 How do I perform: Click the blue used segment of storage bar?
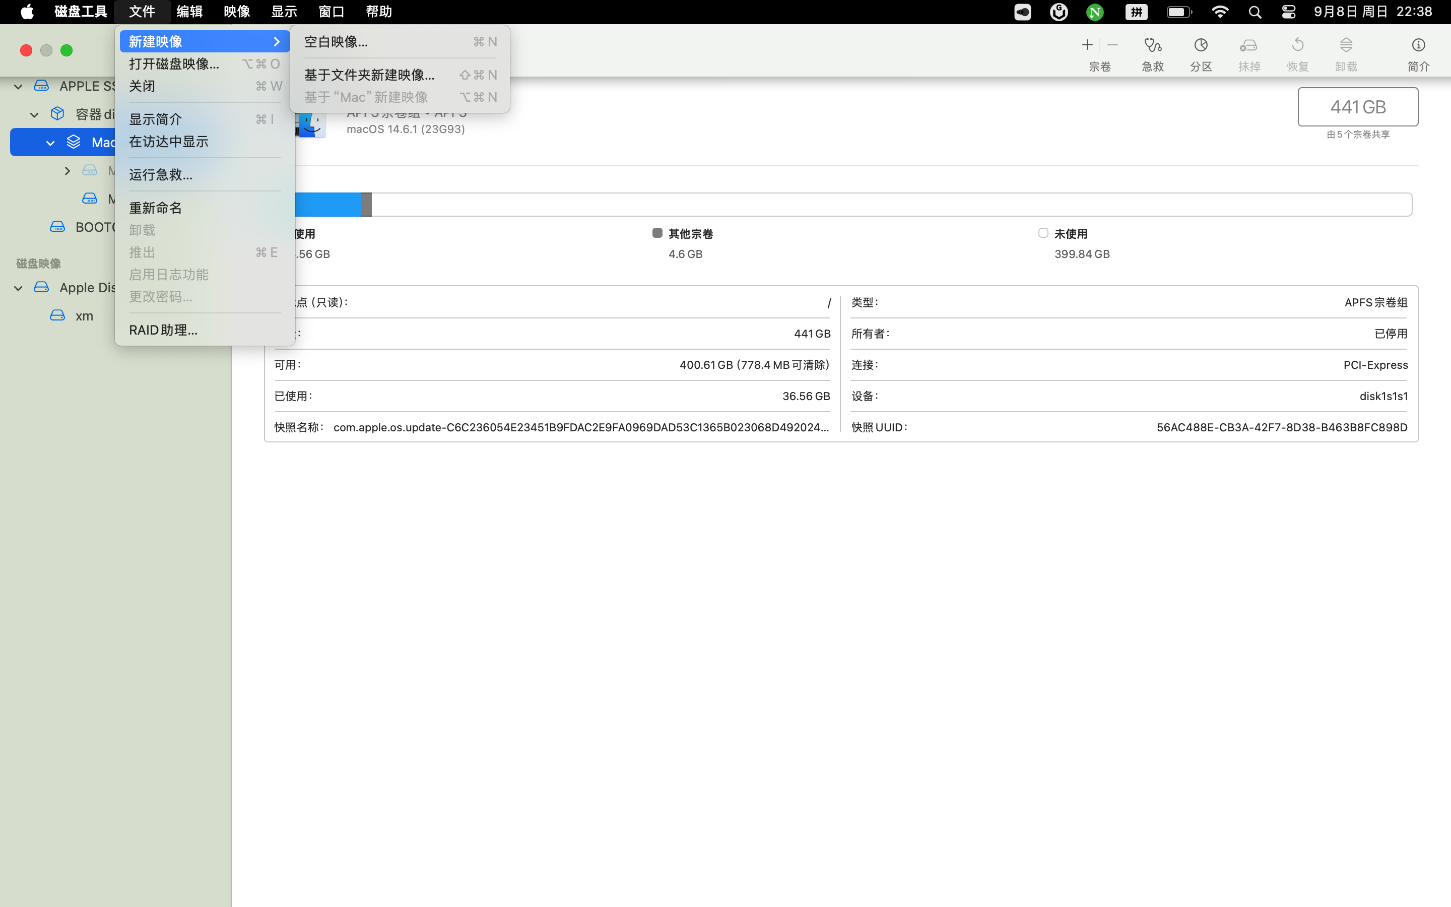coord(328,205)
